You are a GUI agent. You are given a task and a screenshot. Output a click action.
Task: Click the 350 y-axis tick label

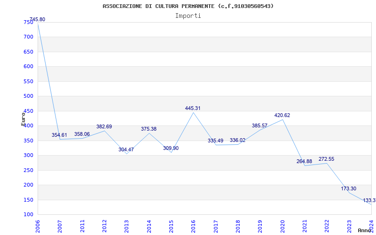point(28,141)
